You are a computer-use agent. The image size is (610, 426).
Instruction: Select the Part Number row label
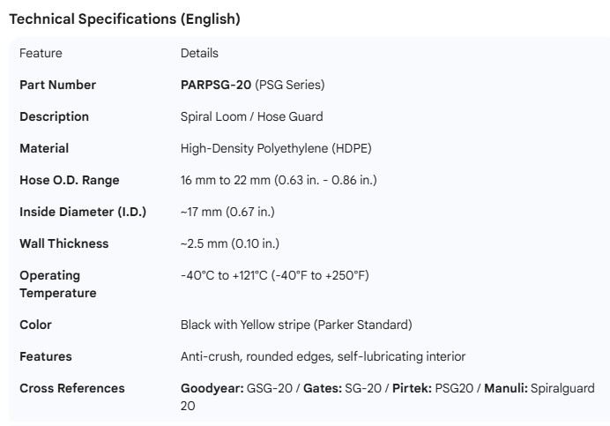tap(57, 85)
